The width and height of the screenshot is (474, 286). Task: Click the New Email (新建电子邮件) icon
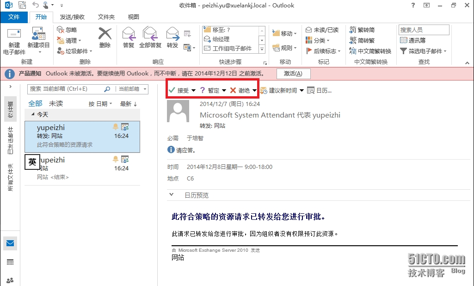(x=14, y=34)
